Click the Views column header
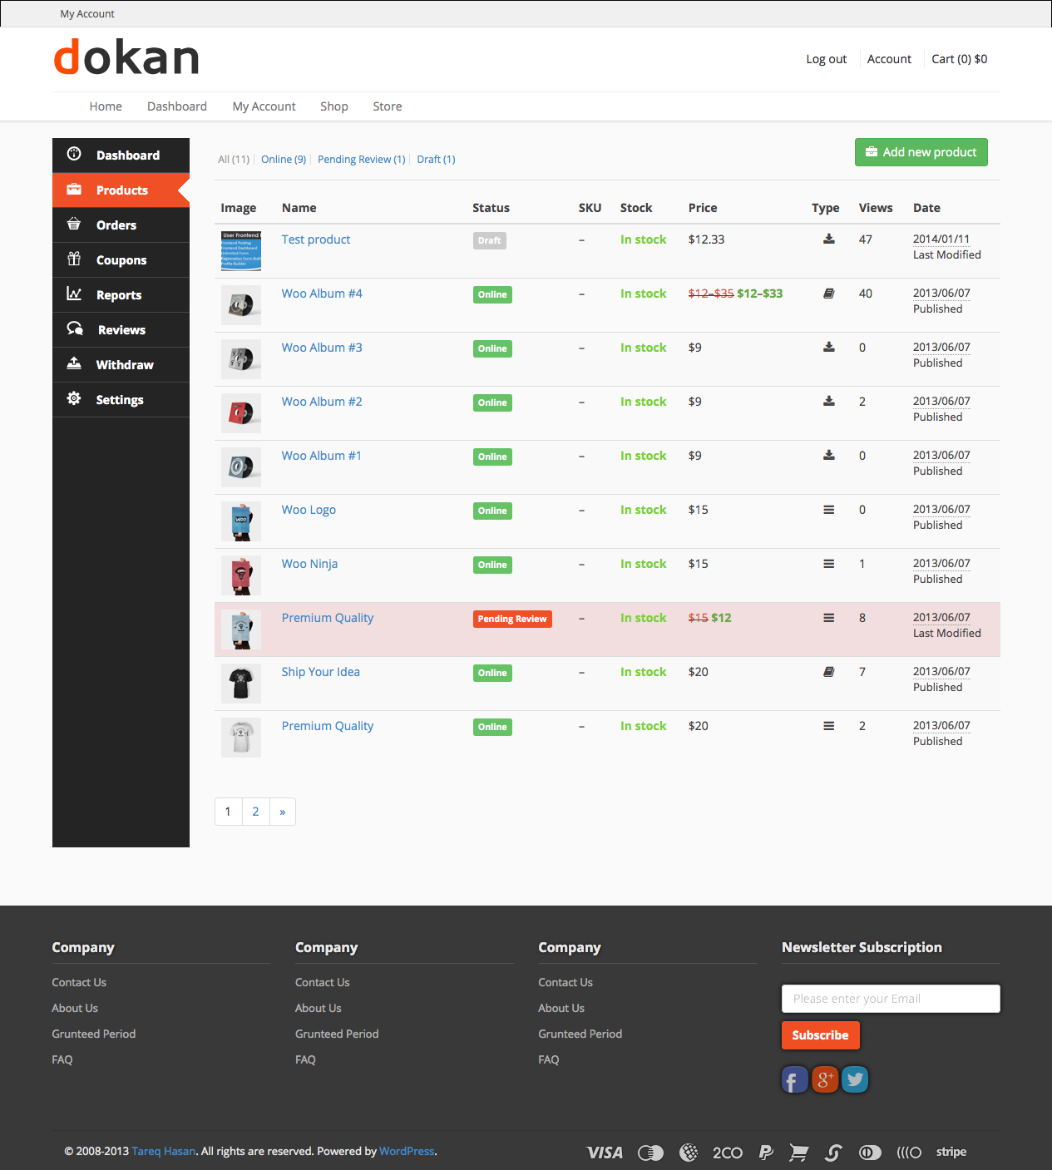 [x=876, y=208]
